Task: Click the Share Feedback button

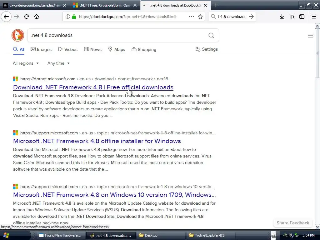Action: click(x=293, y=223)
